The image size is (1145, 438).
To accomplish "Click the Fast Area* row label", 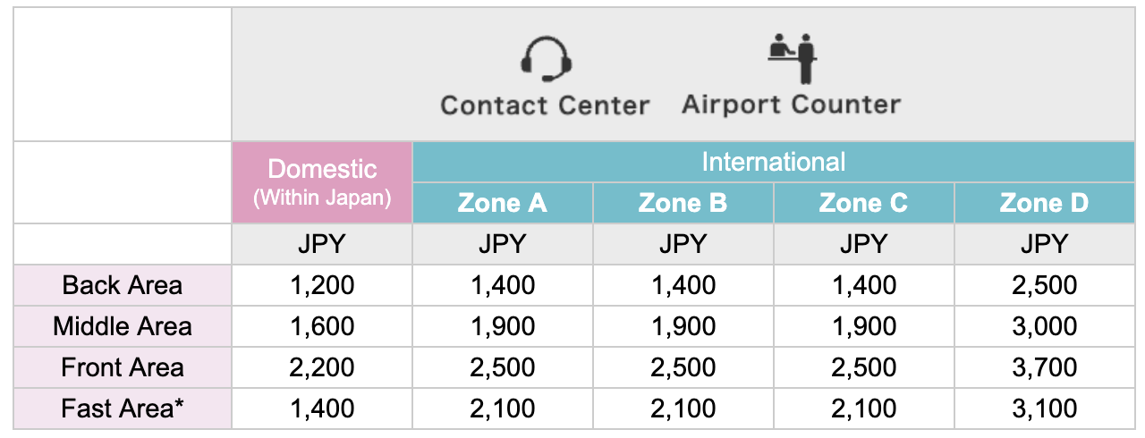I will [x=123, y=409].
